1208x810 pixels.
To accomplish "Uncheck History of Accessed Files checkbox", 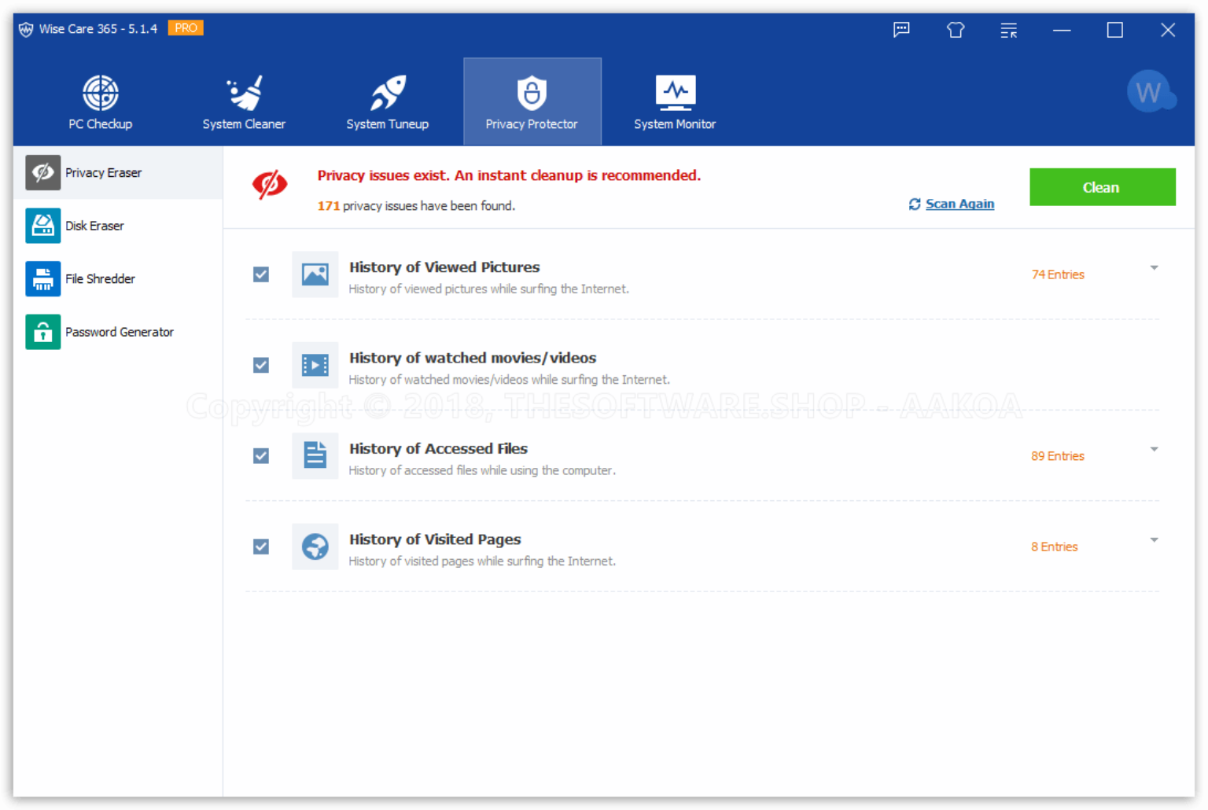I will click(x=261, y=456).
